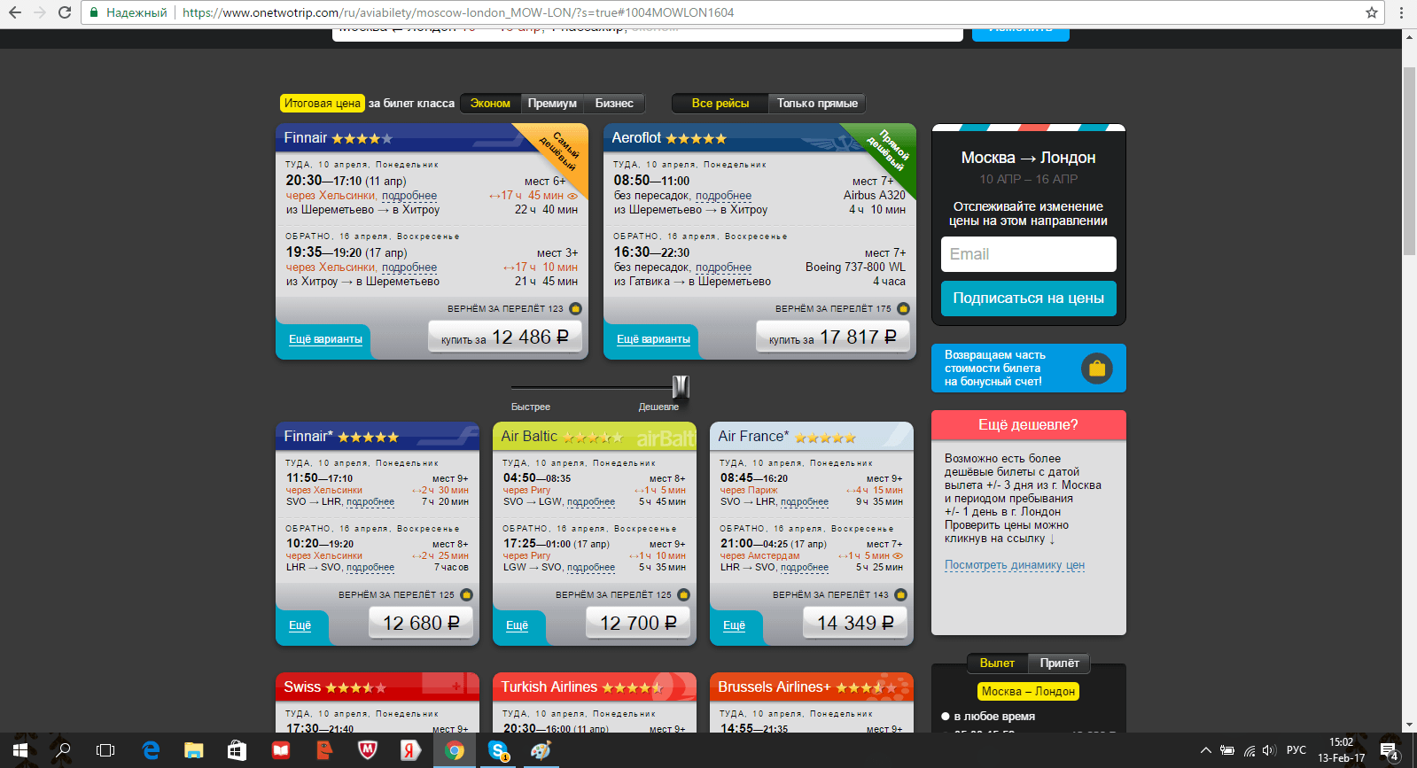Open 'Посмотреть динамику цен' link
The image size is (1417, 768).
point(1015,565)
